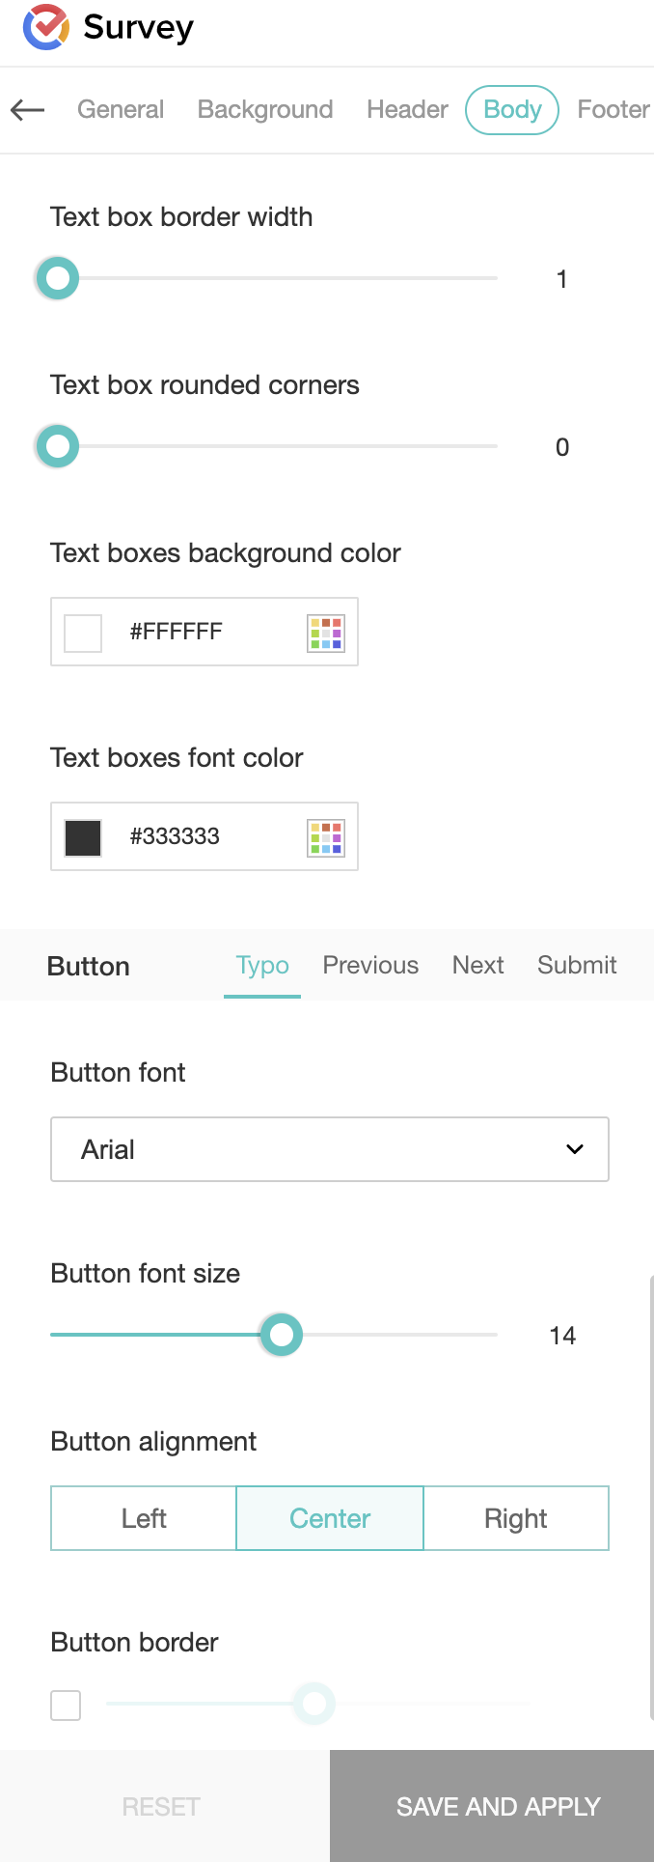Image resolution: width=654 pixels, height=1862 pixels.
Task: Open the Button font dropdown
Action: pyautogui.click(x=330, y=1149)
